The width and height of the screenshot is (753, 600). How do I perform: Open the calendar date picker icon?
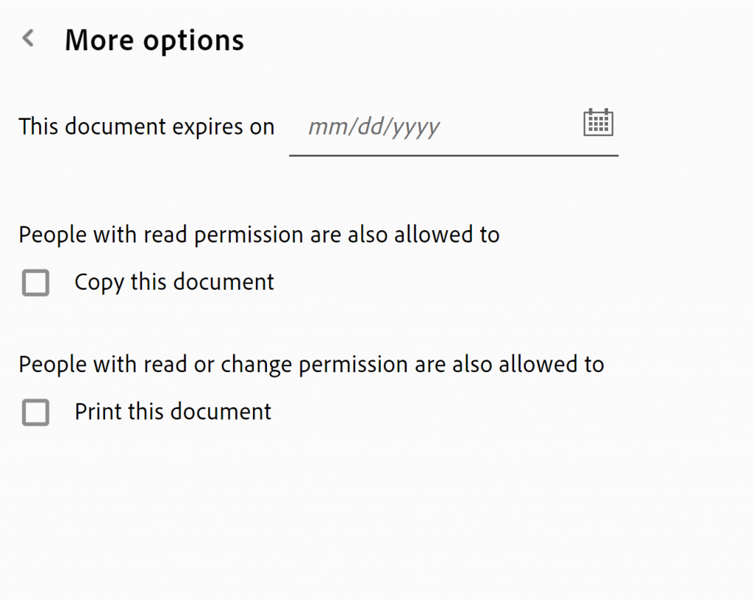598,123
